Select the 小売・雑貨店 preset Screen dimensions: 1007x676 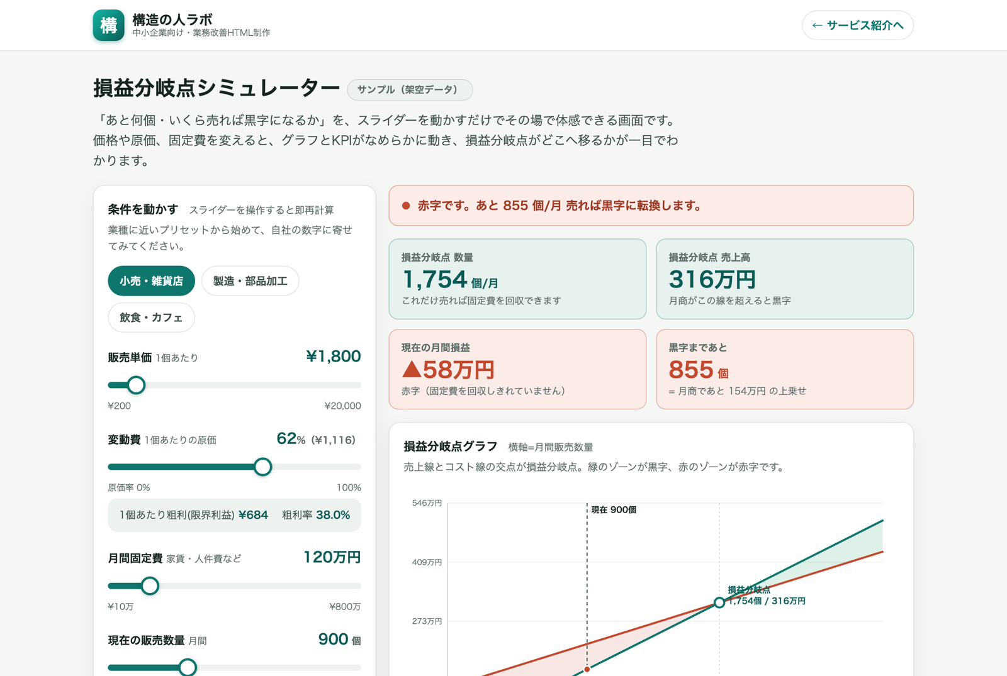coord(151,281)
